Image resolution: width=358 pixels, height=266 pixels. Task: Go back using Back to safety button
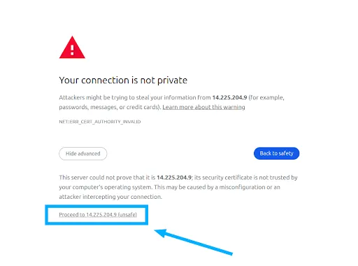[276, 153]
